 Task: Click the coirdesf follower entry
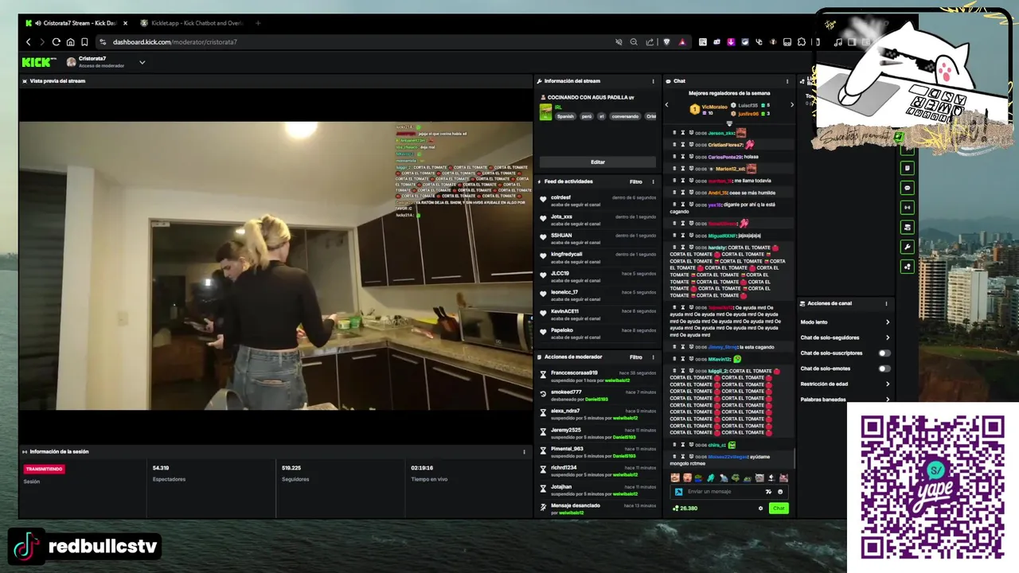598,201
